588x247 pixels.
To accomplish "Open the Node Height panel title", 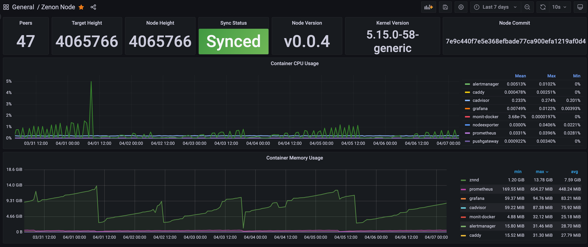I will click(x=160, y=23).
